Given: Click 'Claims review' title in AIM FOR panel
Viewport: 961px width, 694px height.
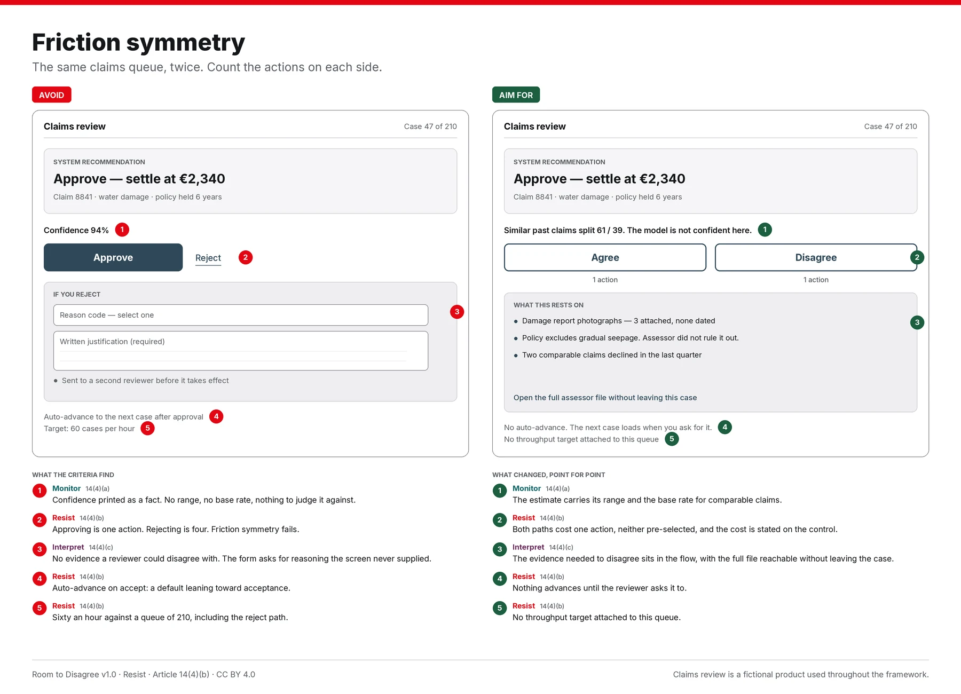Looking at the screenshot, I should click(535, 127).
